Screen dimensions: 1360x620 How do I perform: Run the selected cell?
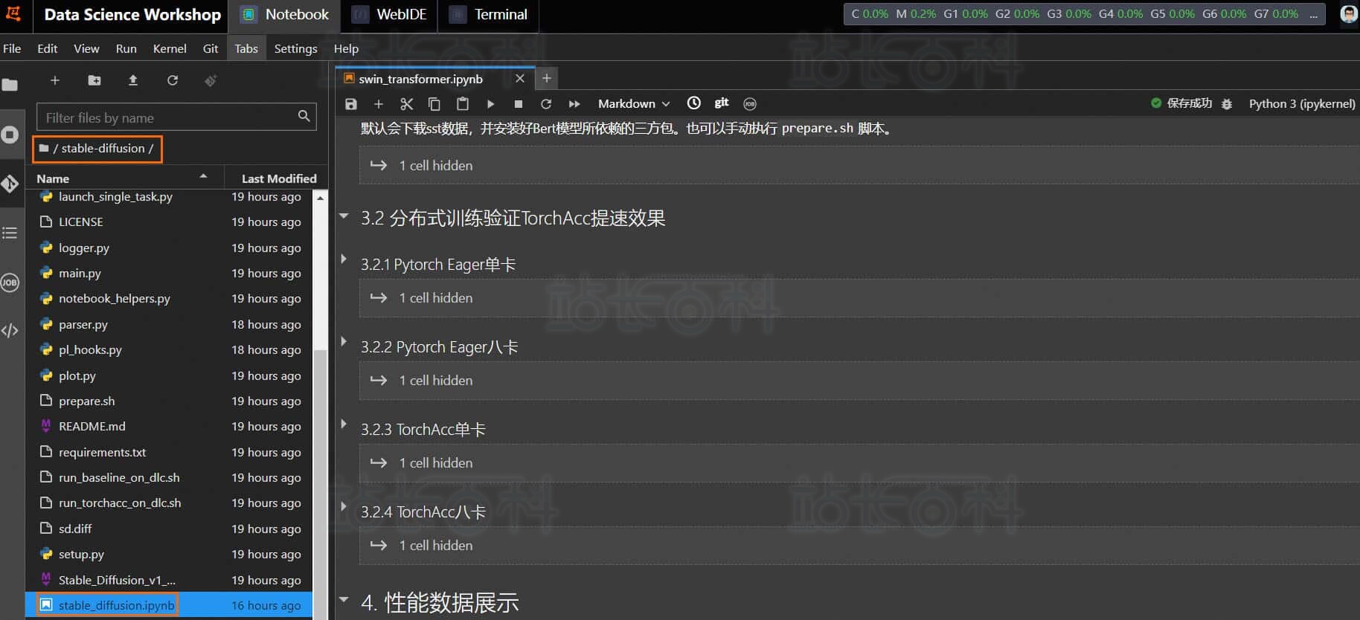click(x=490, y=104)
